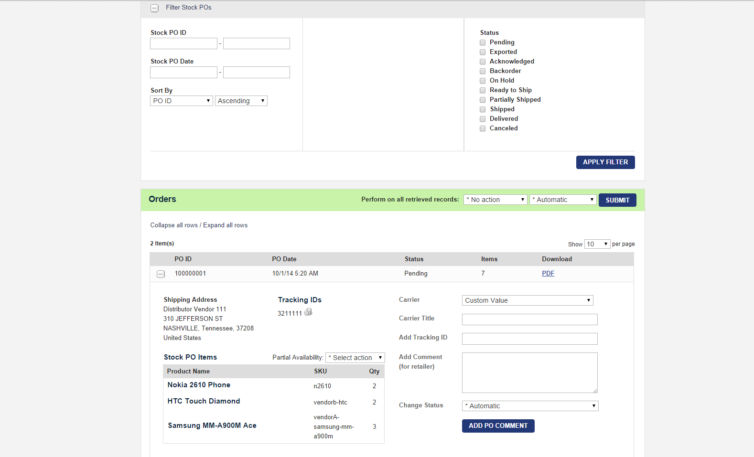Screen dimensions: 754x457
Task: Click the HTC Touch Diamond product
Action: [204, 401]
